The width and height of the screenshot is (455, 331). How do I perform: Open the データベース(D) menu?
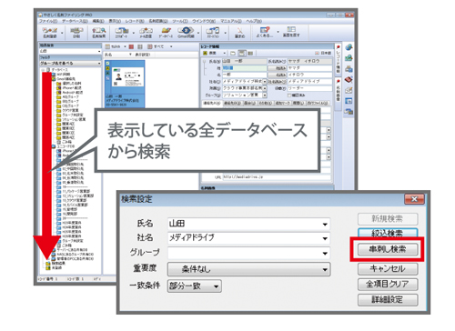pyautogui.click(x=75, y=21)
